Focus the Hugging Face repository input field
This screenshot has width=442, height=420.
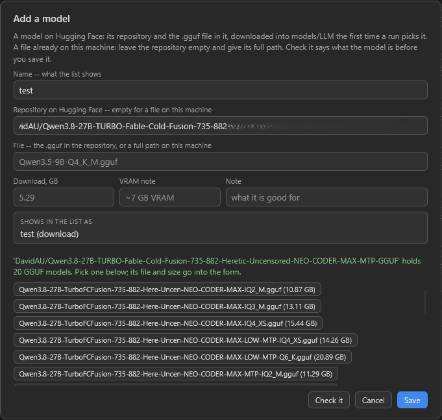(221, 126)
